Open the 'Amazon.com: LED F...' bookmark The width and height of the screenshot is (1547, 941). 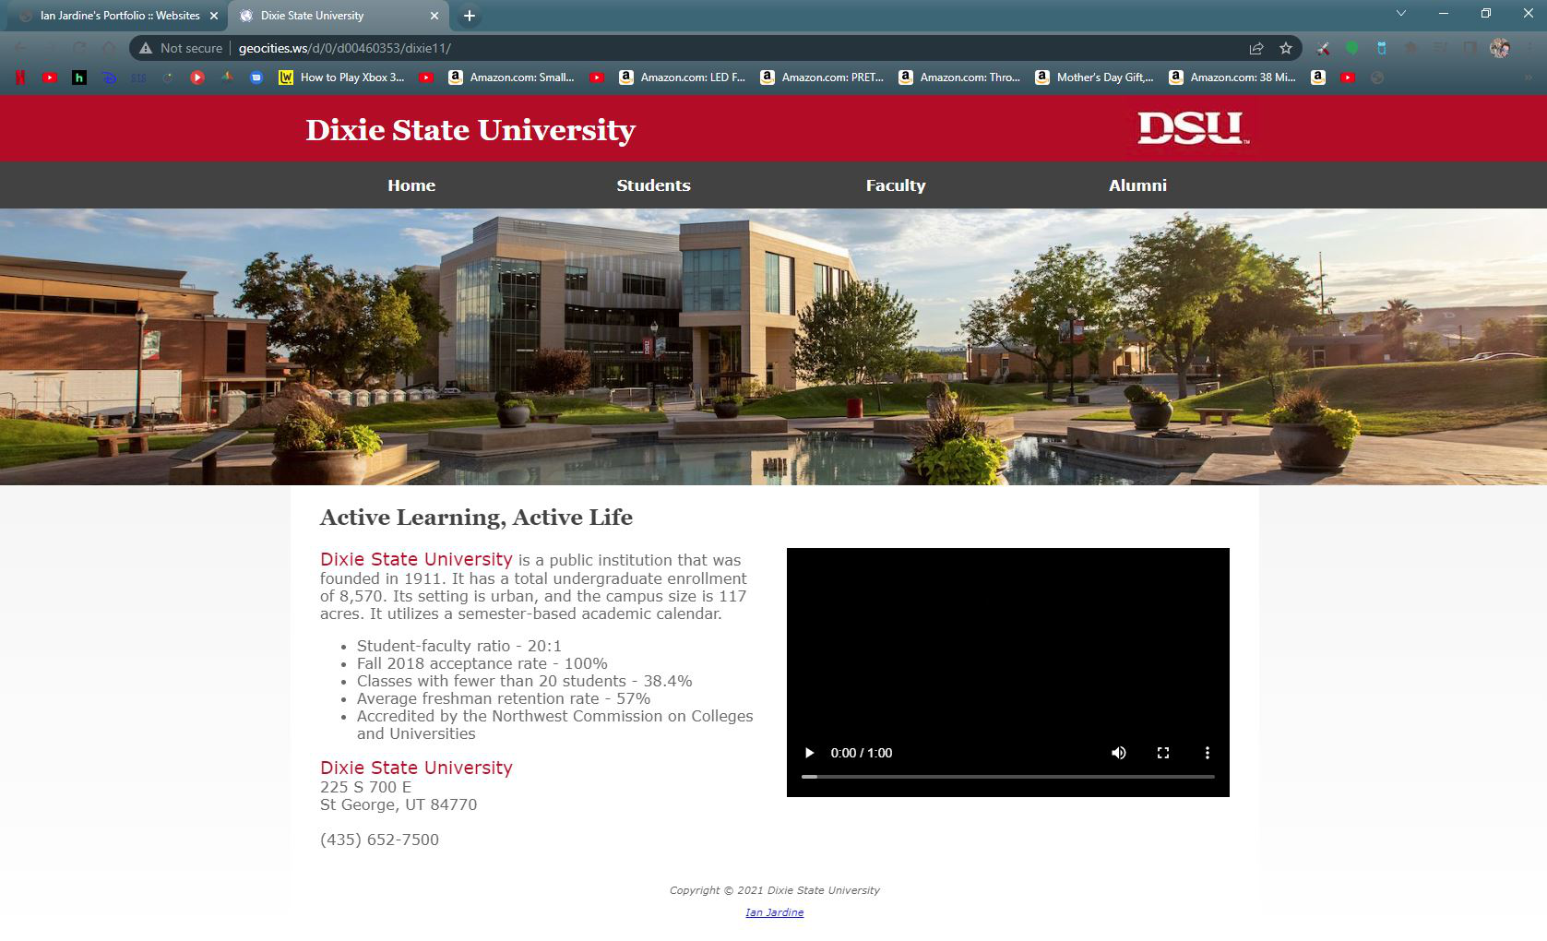683,77
